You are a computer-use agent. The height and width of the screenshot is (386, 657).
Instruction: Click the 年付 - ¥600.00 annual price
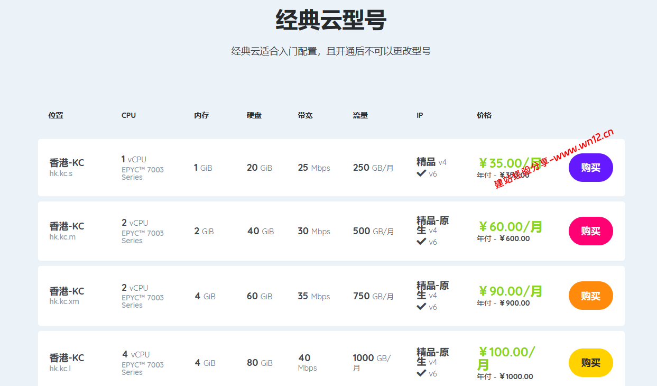503,238
